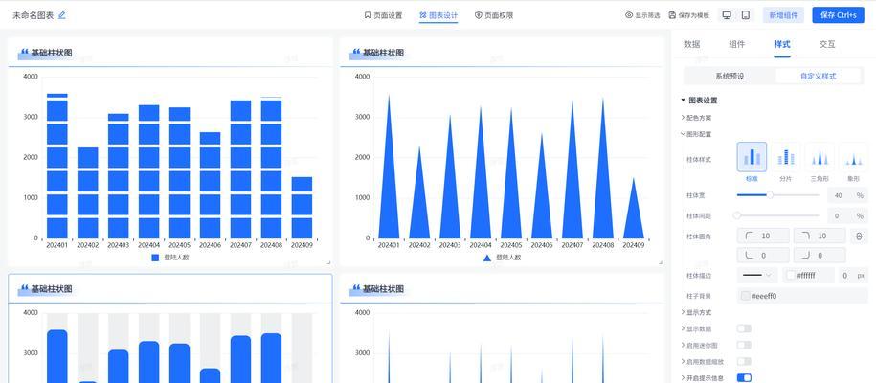
Task: Choose 象形 bar style icon
Action: 852,157
